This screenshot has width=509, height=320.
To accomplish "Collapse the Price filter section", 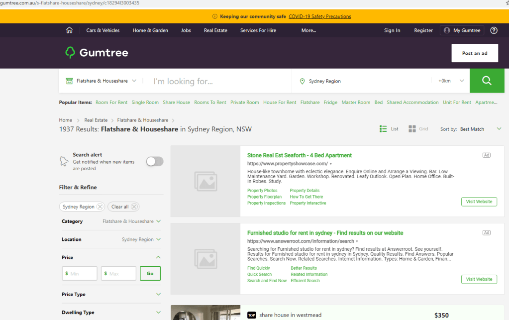I will [158, 257].
